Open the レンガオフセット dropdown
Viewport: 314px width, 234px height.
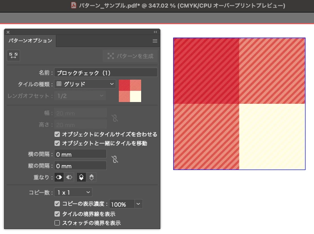[80, 96]
